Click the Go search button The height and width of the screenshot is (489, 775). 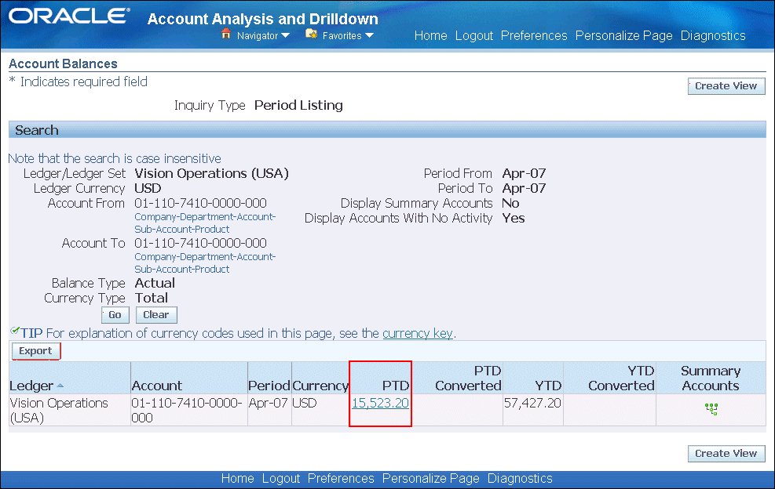point(115,315)
